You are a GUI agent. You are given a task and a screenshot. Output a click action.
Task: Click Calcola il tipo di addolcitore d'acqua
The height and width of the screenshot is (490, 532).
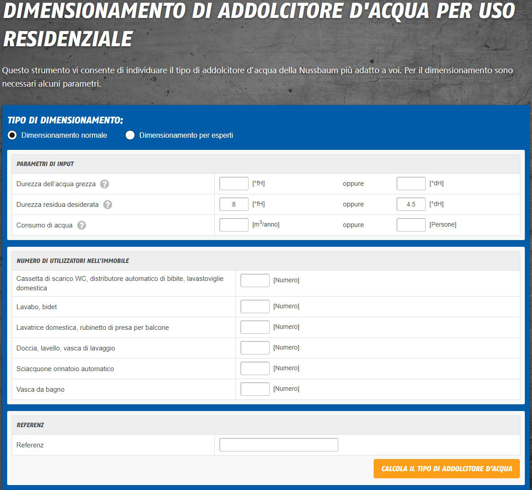point(446,468)
